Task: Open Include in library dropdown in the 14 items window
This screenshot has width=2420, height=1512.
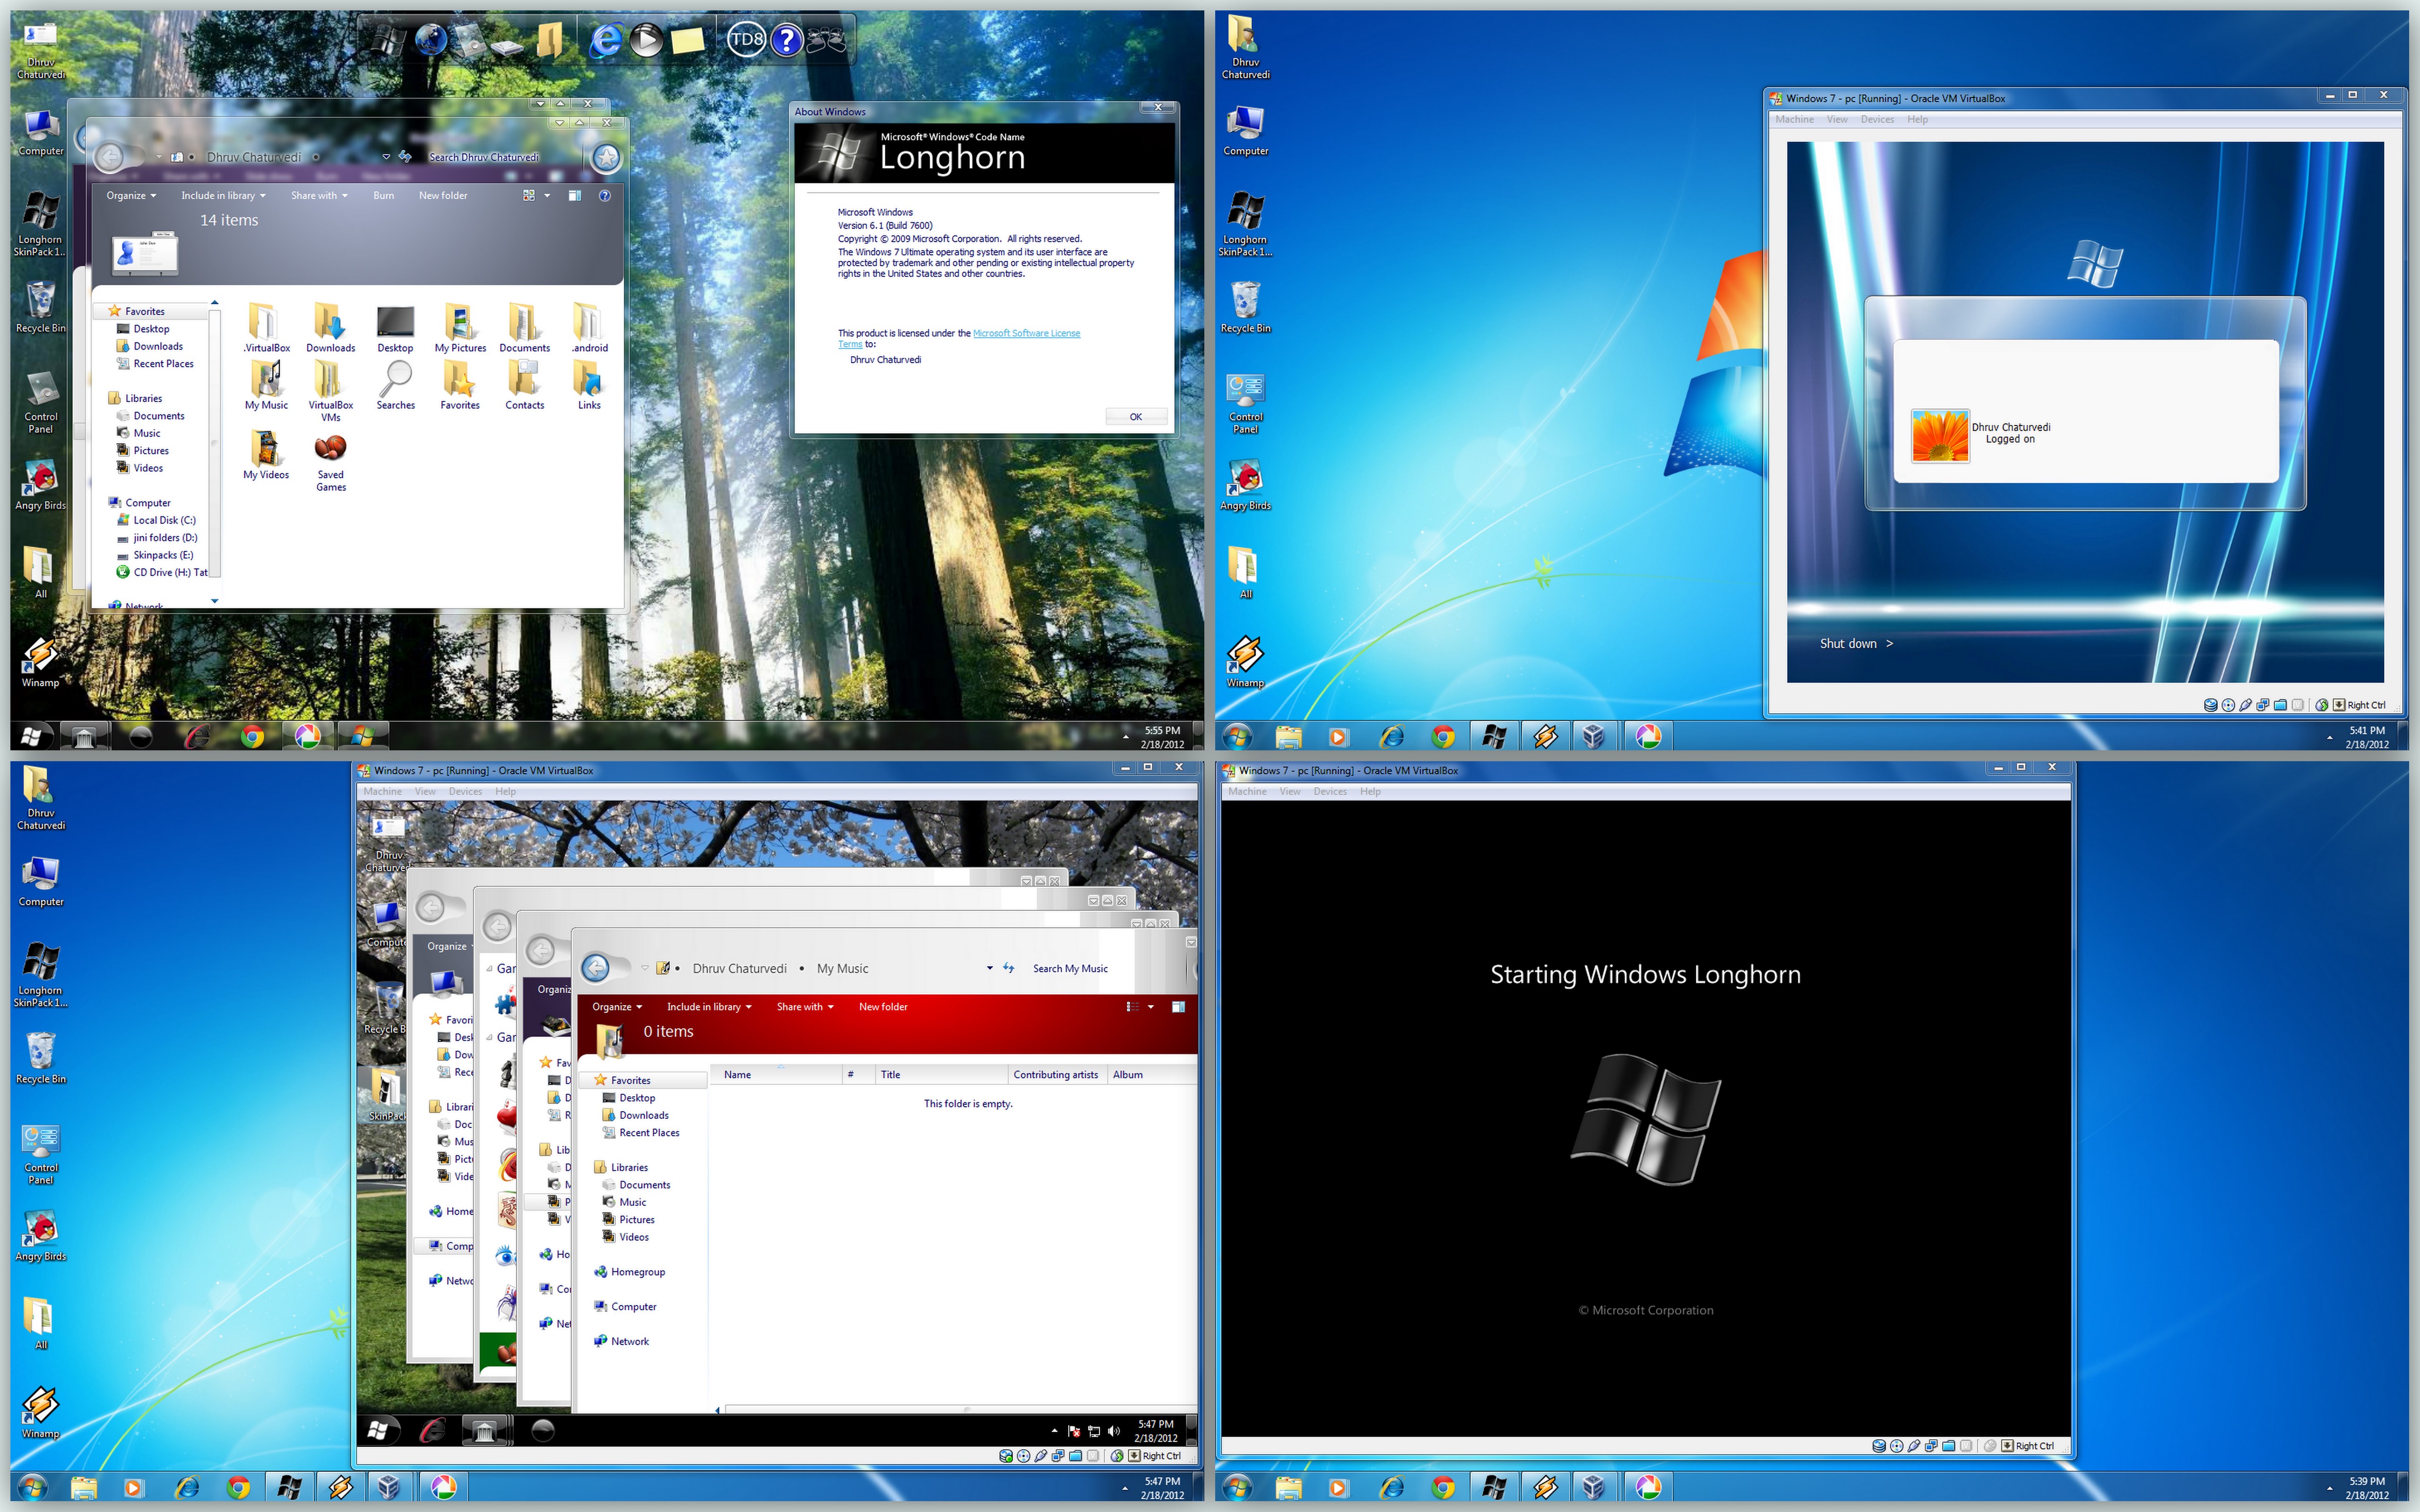Action: 223,195
